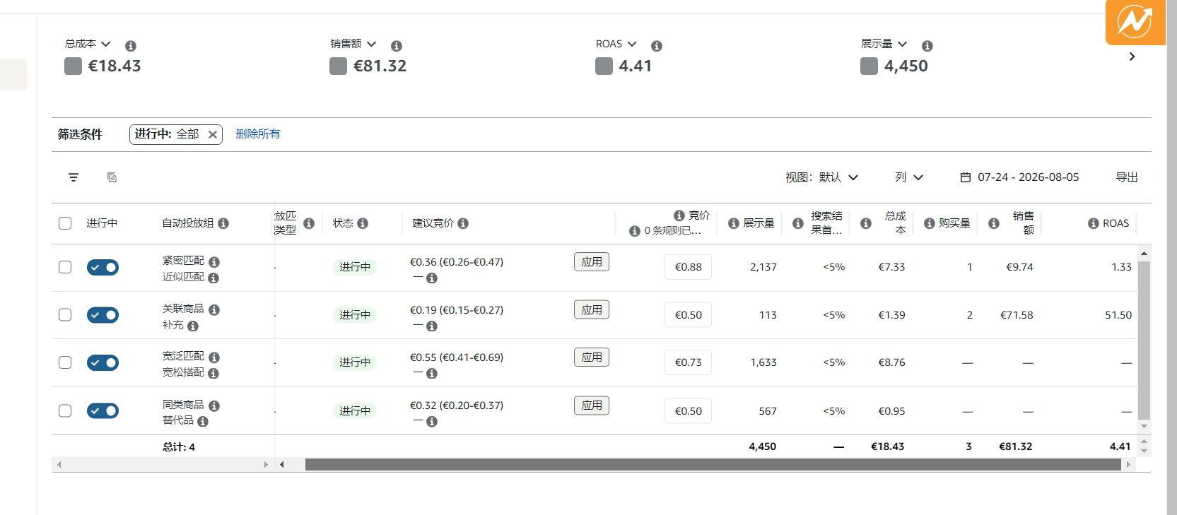This screenshot has width=1177, height=515.
Task: Open the 展示量 metric dropdown
Action: pyautogui.click(x=884, y=44)
